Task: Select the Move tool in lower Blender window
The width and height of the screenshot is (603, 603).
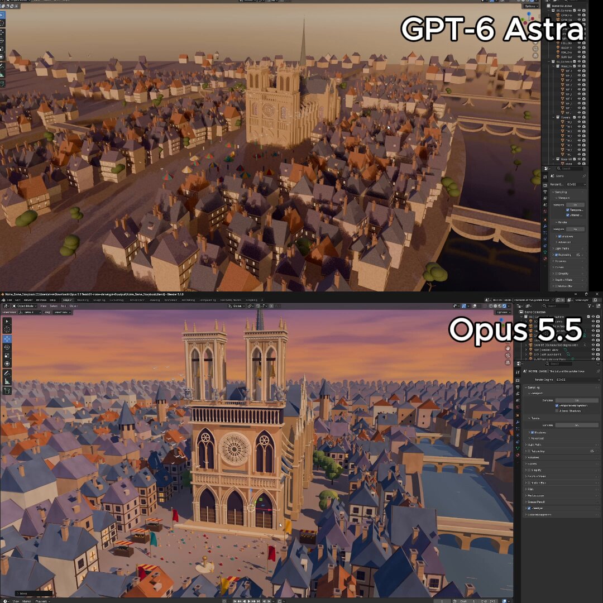Action: pos(7,338)
